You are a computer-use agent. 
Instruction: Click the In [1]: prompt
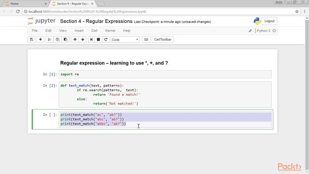tap(50, 74)
